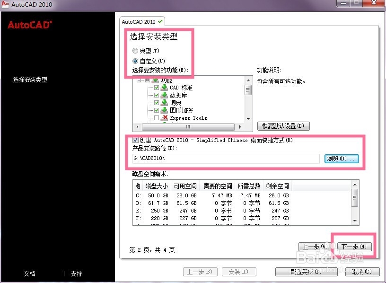This screenshot has width=386, height=283.
Task: Click the AutoCAD title bar app icon
Action: click(x=5, y=4)
